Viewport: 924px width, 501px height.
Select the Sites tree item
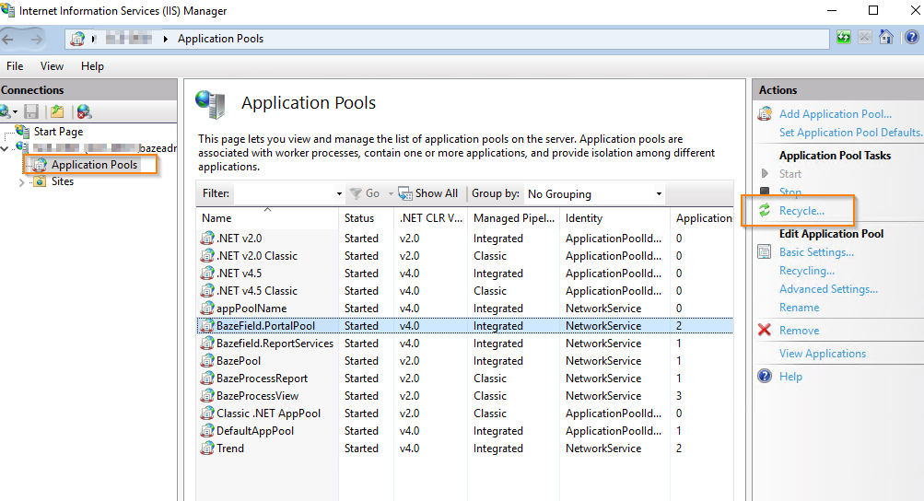coord(62,181)
